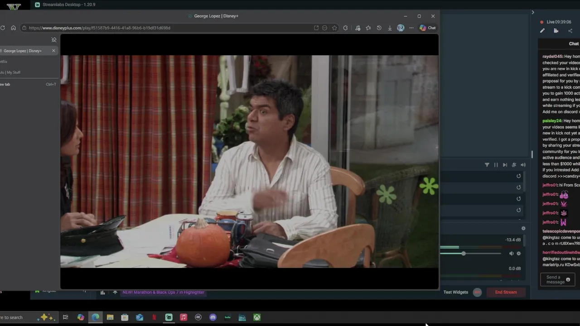Open the chat emoji picker
Viewport: 580px width, 326px height.
568,280
